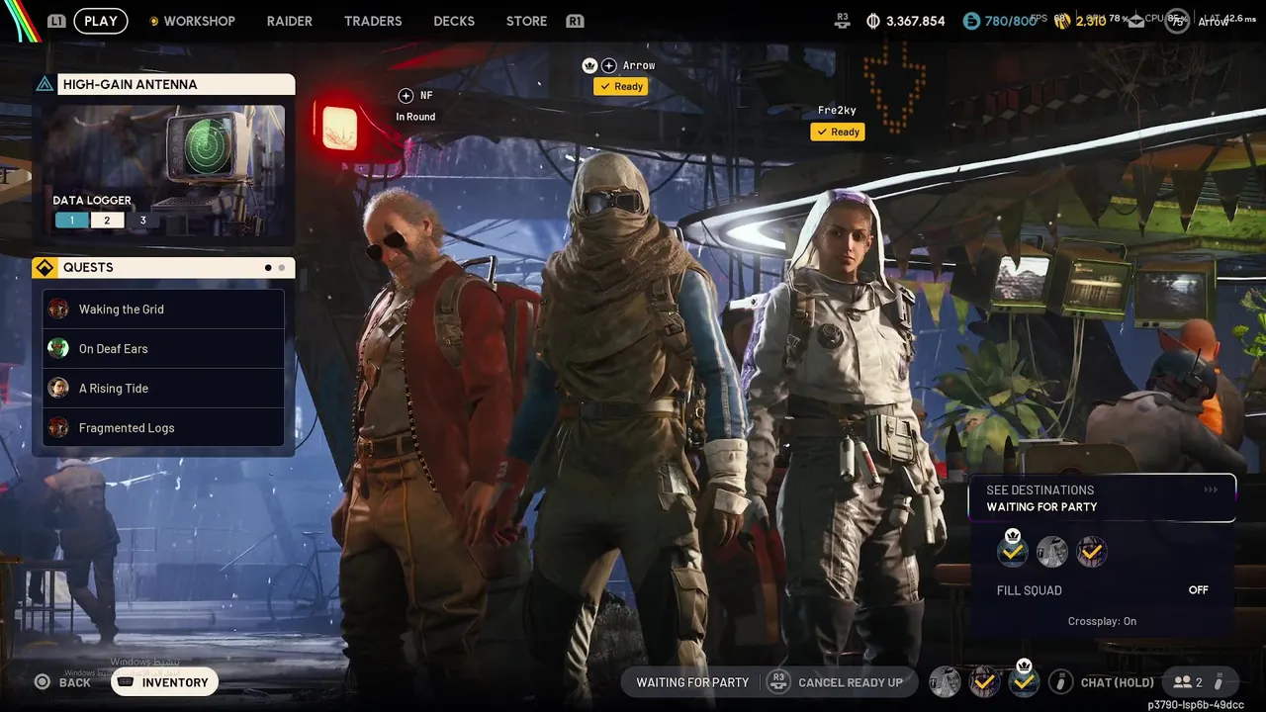Go to the Traders tab

[373, 21]
